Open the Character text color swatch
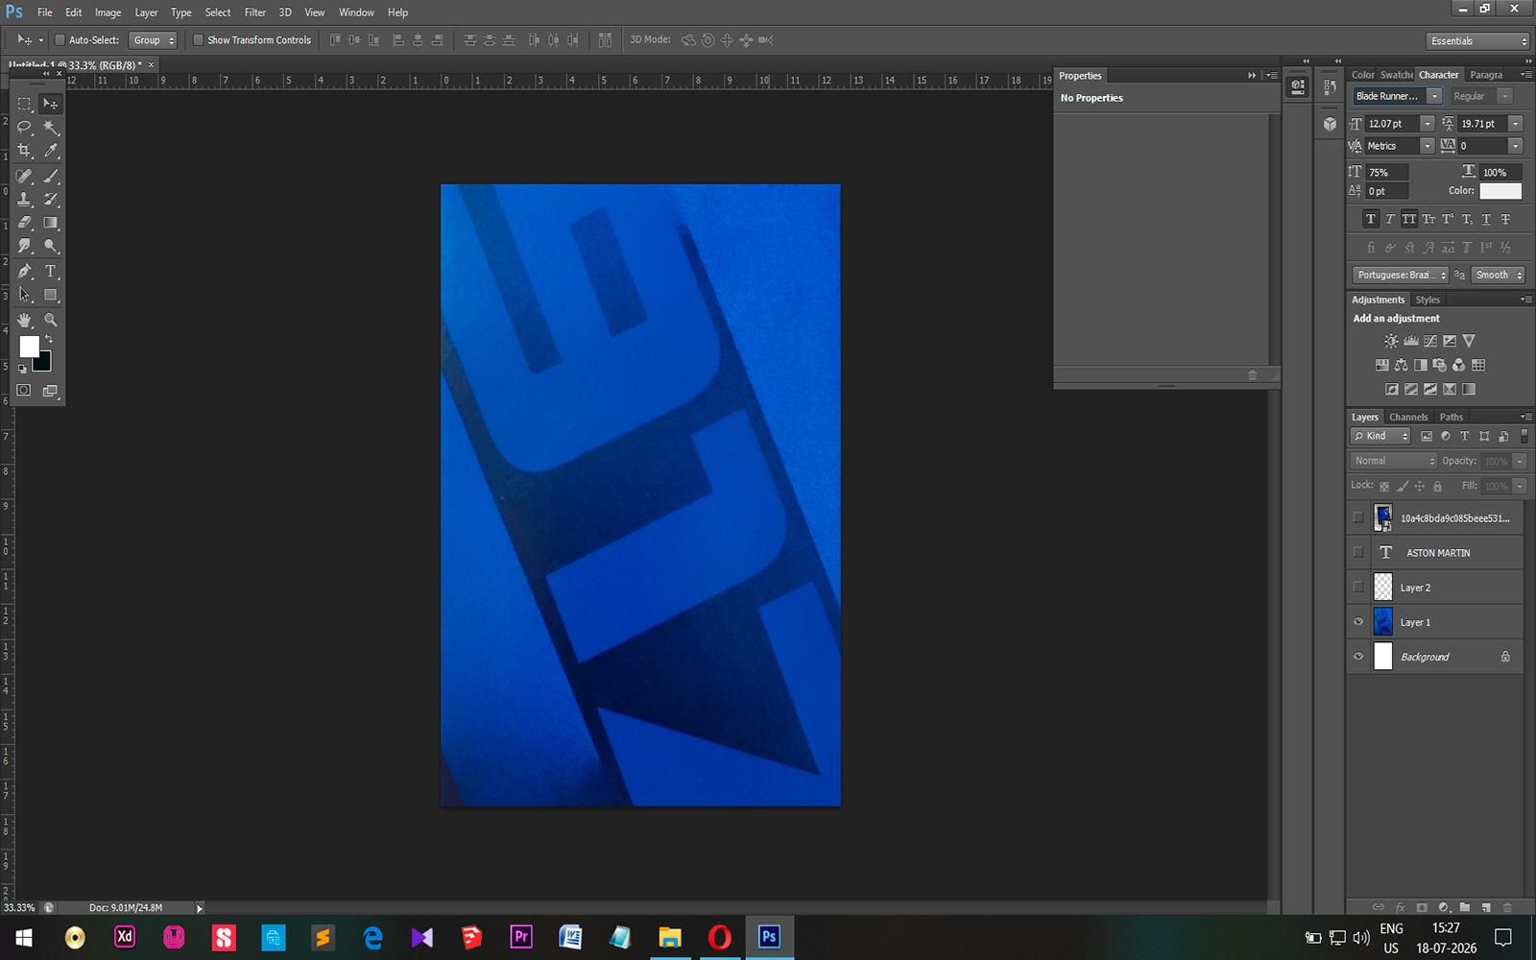The image size is (1536, 960). (x=1500, y=191)
